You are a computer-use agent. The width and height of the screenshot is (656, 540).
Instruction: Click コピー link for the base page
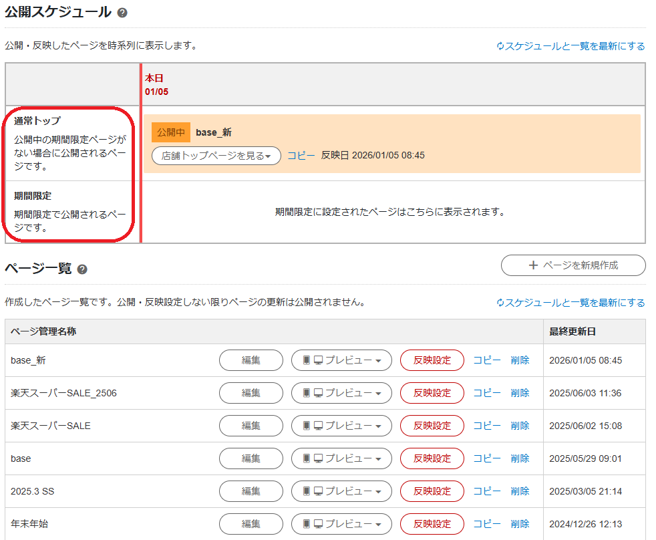(x=487, y=458)
